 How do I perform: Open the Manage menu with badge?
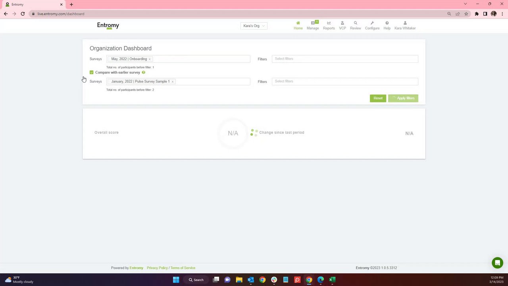313,25
